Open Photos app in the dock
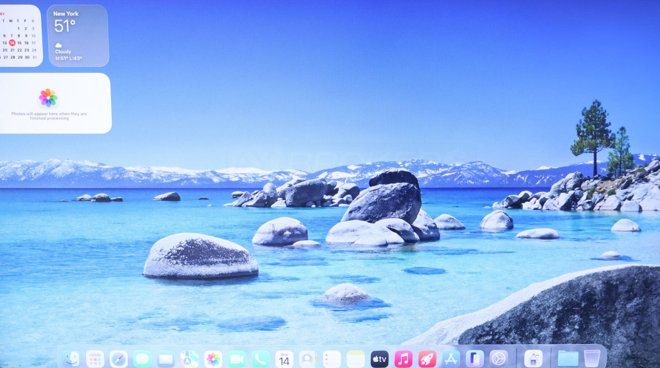660x368 pixels. 213,359
